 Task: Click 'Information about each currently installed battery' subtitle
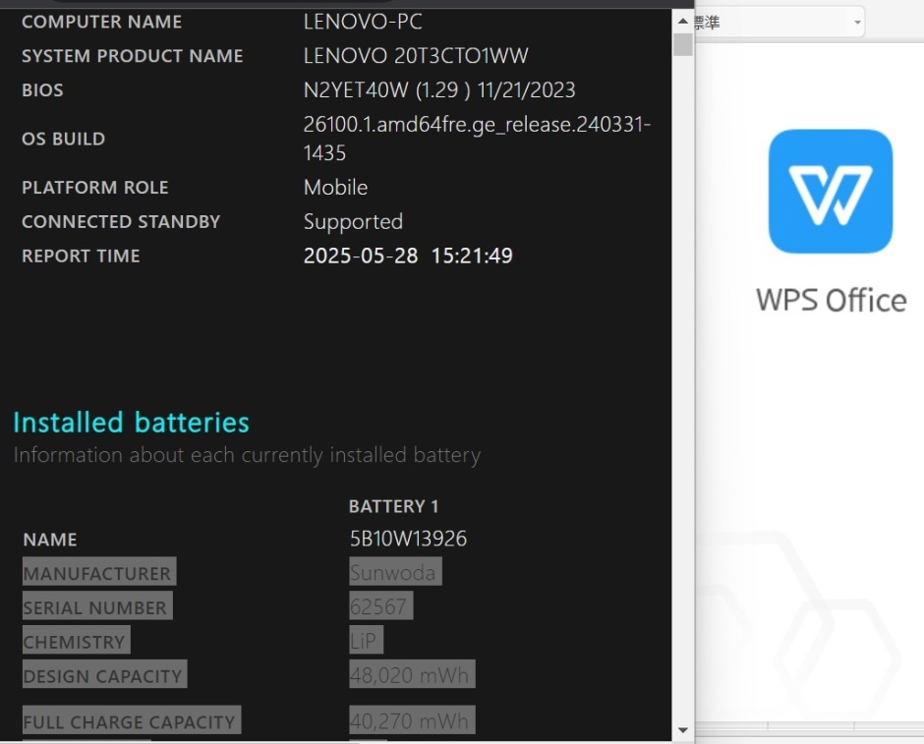247,455
